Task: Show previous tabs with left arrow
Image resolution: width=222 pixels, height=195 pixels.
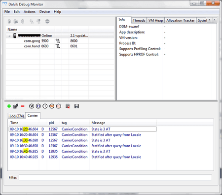Action: click(209, 20)
